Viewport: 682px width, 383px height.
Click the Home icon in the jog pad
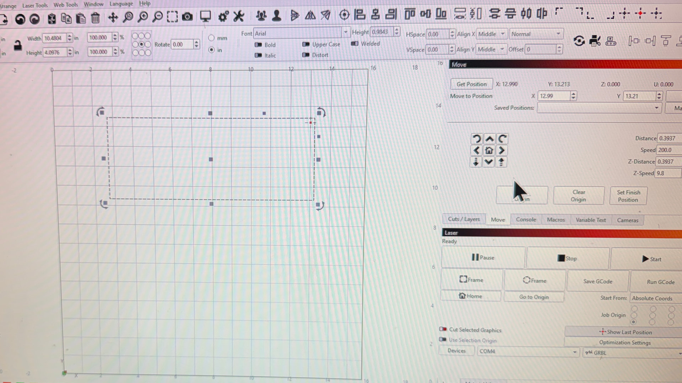coord(489,150)
